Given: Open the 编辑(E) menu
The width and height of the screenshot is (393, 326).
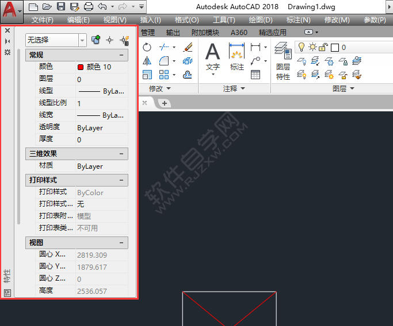Looking at the screenshot, I should tap(78, 20).
